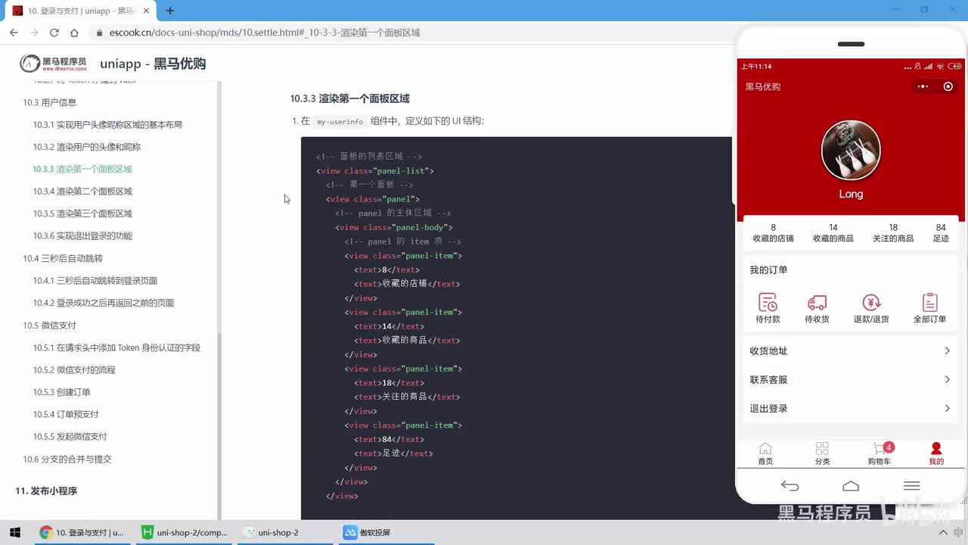Select the 登录与支付 browser tab

(x=79, y=11)
